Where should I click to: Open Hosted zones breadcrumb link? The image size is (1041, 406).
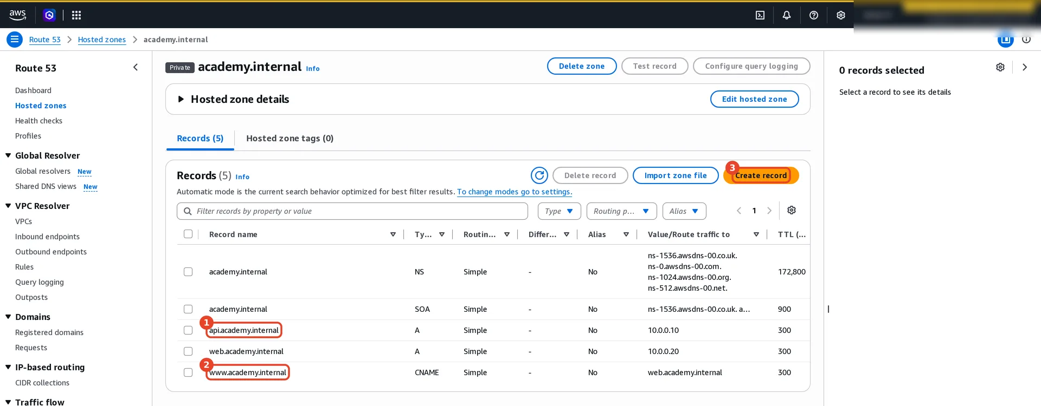click(x=101, y=40)
